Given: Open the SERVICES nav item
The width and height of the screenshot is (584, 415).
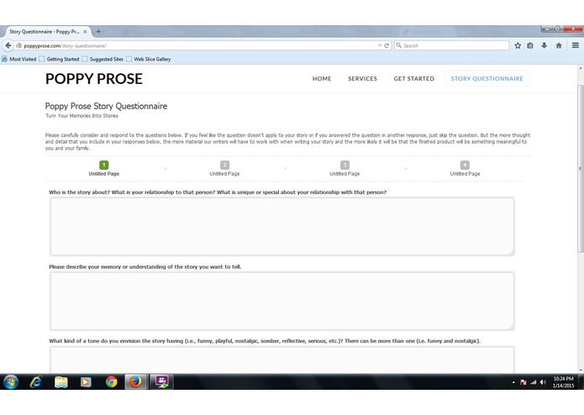Looking at the screenshot, I should [x=362, y=78].
